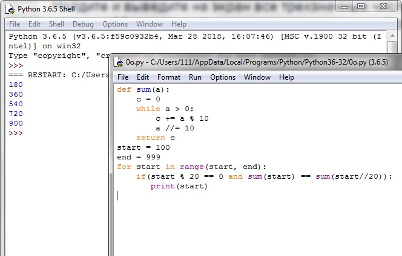
Task: Open the Shell window's File menu
Action: [x=15, y=24]
